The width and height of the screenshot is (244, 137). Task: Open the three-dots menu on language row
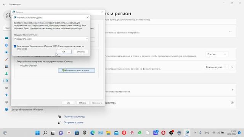click(x=230, y=31)
